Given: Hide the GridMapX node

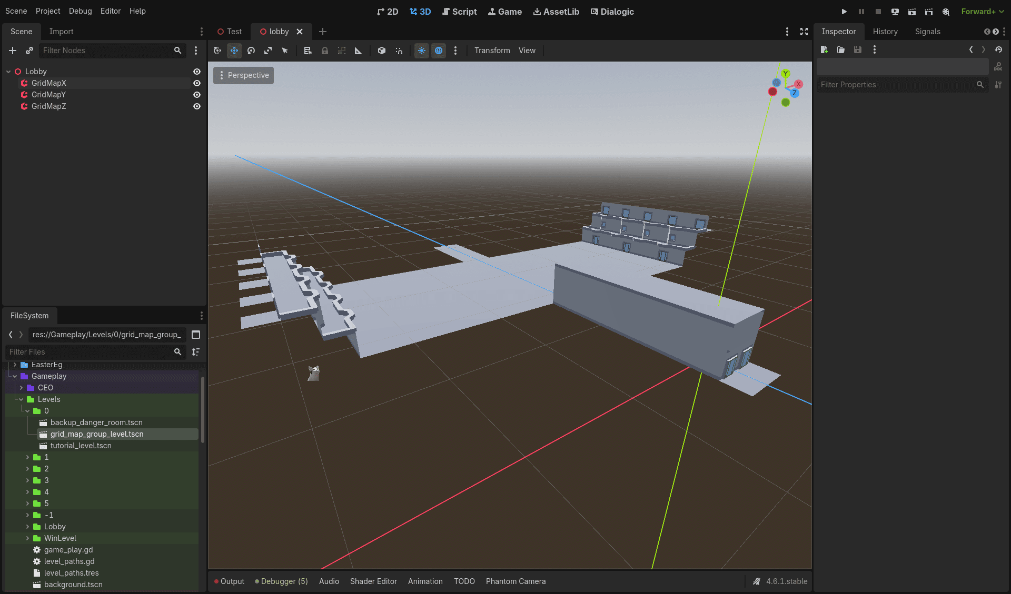Looking at the screenshot, I should tap(197, 83).
